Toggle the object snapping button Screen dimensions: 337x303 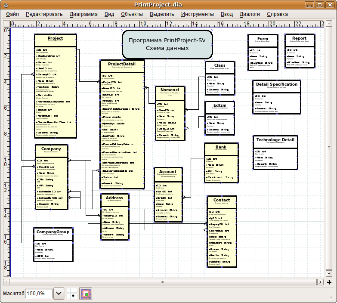(x=86, y=294)
